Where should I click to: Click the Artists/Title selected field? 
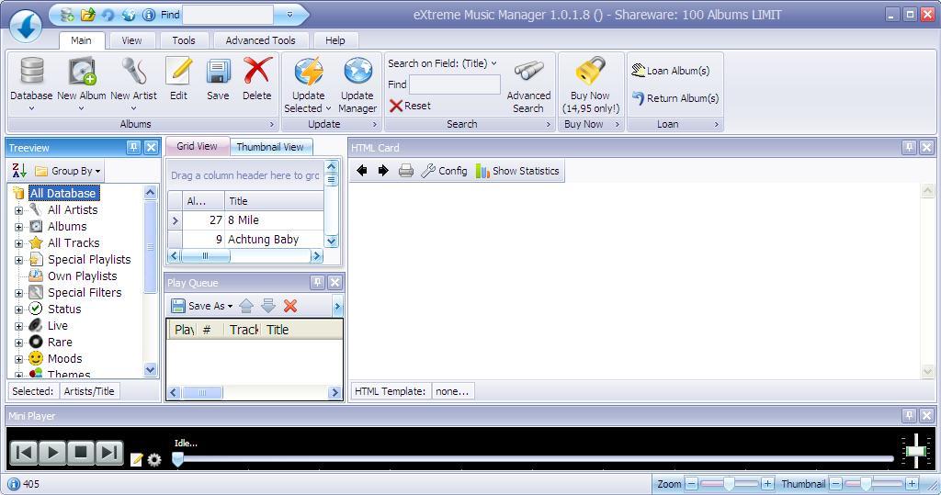click(89, 391)
